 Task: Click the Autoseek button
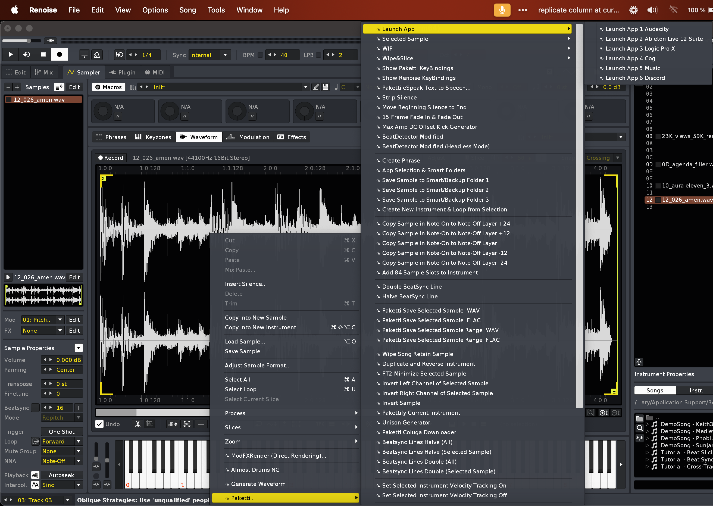click(x=61, y=475)
